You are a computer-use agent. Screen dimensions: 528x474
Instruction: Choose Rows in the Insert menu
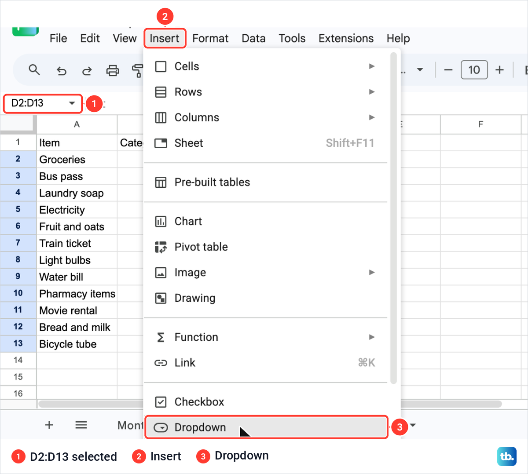(x=266, y=92)
